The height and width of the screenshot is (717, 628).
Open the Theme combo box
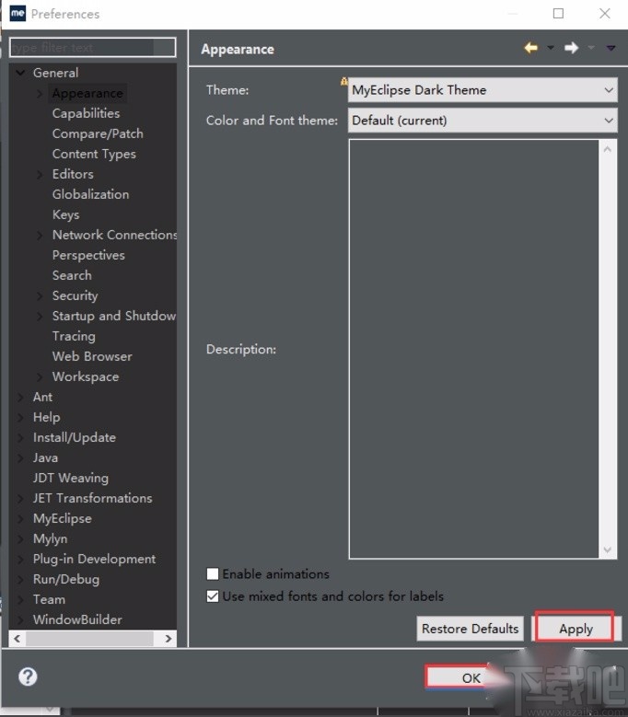(483, 90)
